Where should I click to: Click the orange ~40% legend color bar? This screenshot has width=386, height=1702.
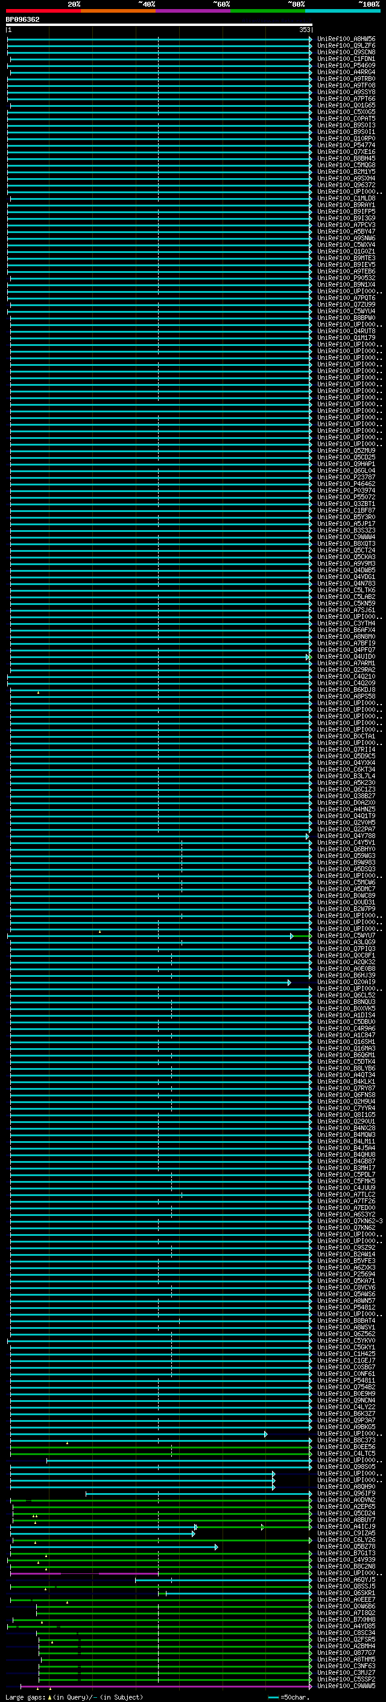(x=118, y=11)
